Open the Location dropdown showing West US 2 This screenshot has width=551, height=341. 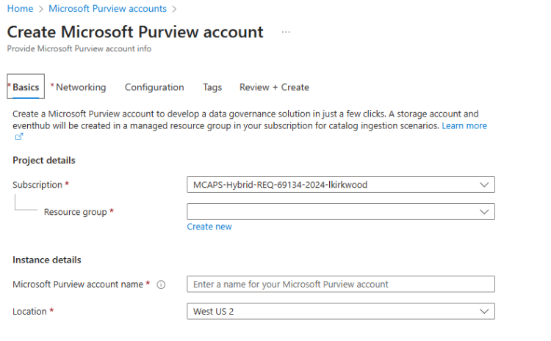click(x=341, y=312)
